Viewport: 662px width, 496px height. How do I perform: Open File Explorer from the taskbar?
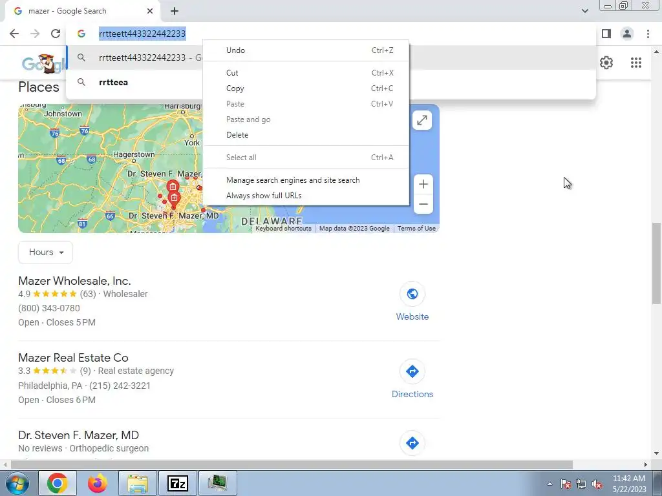coord(137,483)
